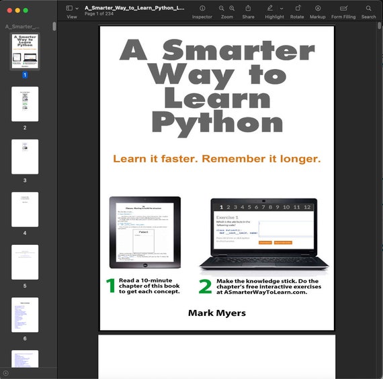Screen dimensions: 383x379
Task: Rotate the page with Rotate icon
Action: point(298,8)
